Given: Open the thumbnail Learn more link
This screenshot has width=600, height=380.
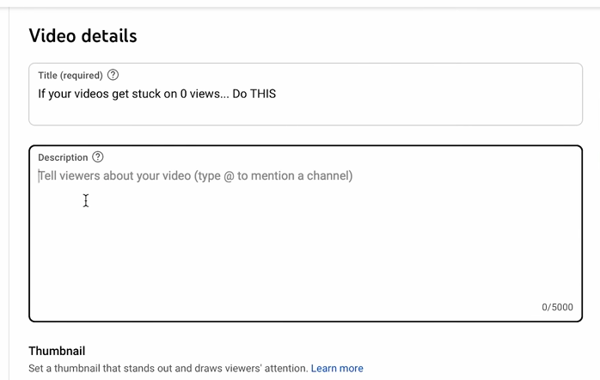Looking at the screenshot, I should click(337, 368).
